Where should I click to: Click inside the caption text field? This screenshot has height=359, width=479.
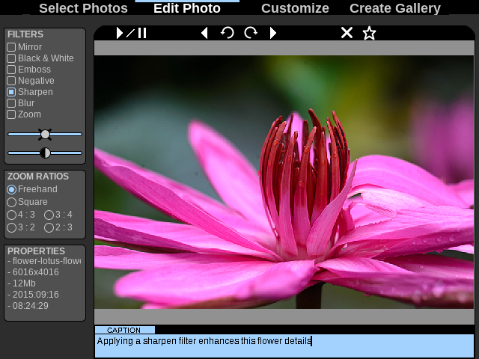pyautogui.click(x=284, y=346)
